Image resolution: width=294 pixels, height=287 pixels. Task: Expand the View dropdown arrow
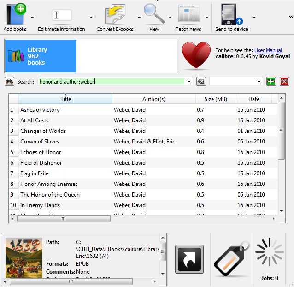[170, 18]
